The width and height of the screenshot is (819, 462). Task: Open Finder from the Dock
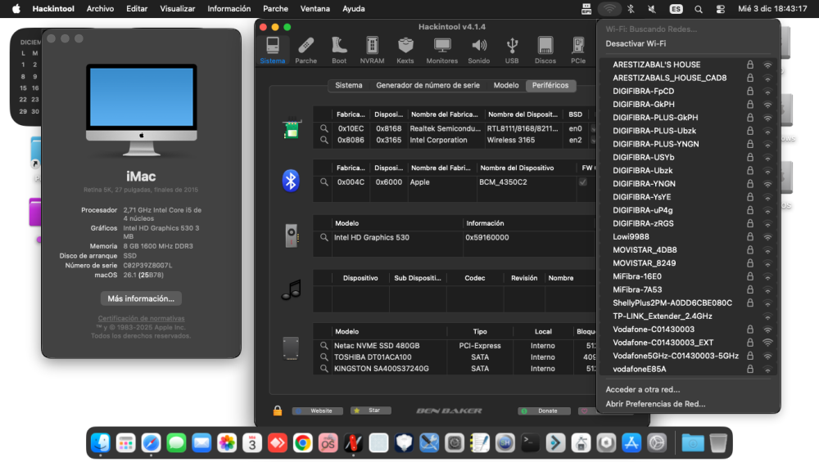tap(100, 443)
